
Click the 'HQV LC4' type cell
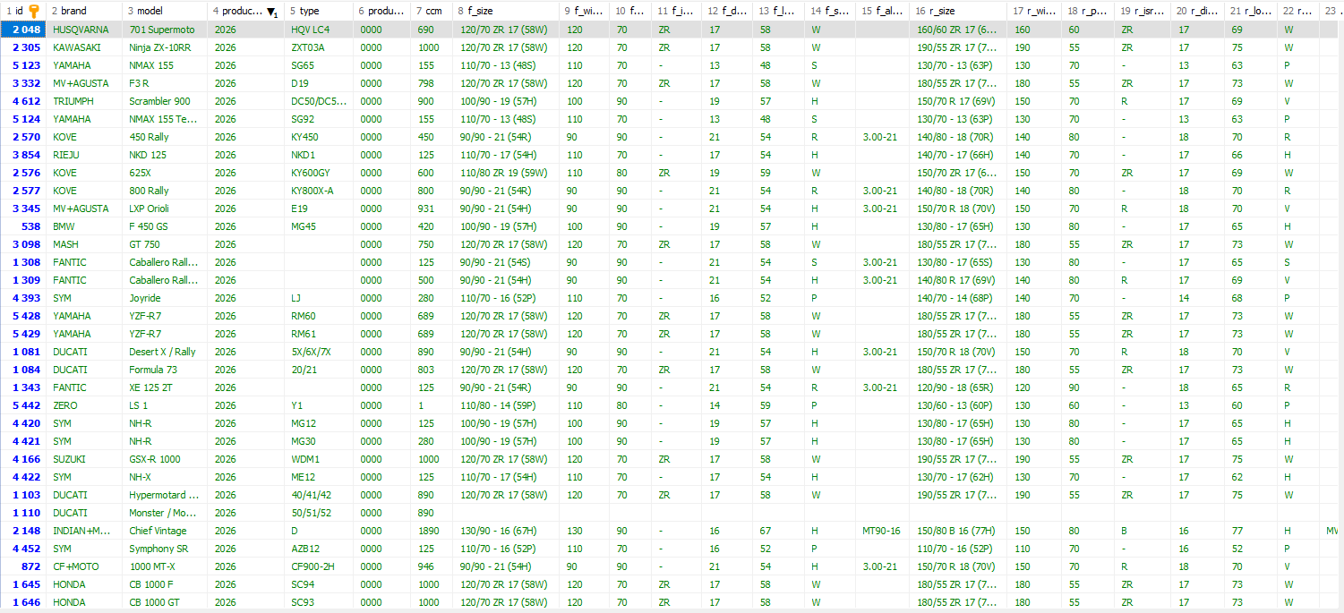click(318, 30)
